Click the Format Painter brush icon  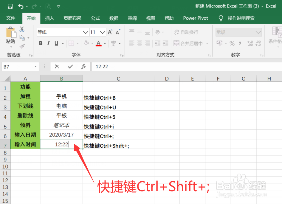click(22, 46)
